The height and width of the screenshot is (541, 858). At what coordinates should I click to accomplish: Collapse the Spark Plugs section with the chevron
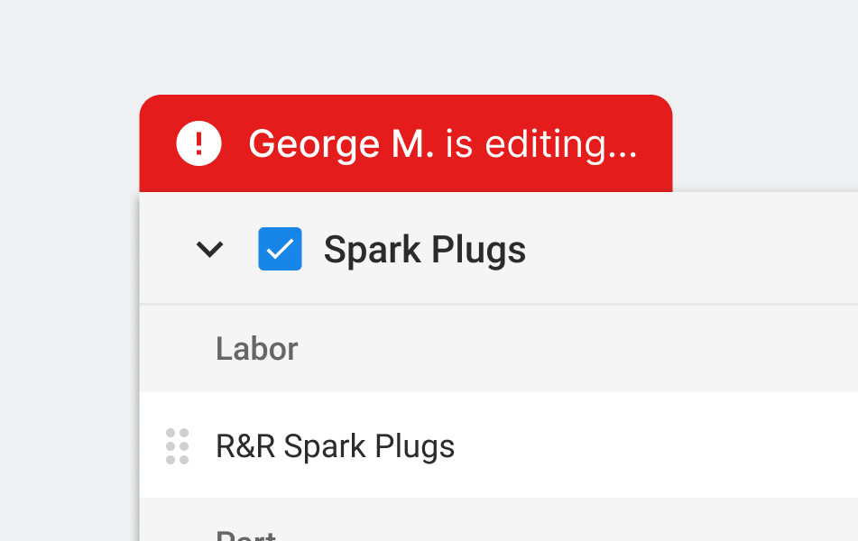pyautogui.click(x=209, y=250)
